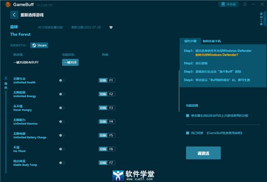Select the Steam platform button

point(39,45)
